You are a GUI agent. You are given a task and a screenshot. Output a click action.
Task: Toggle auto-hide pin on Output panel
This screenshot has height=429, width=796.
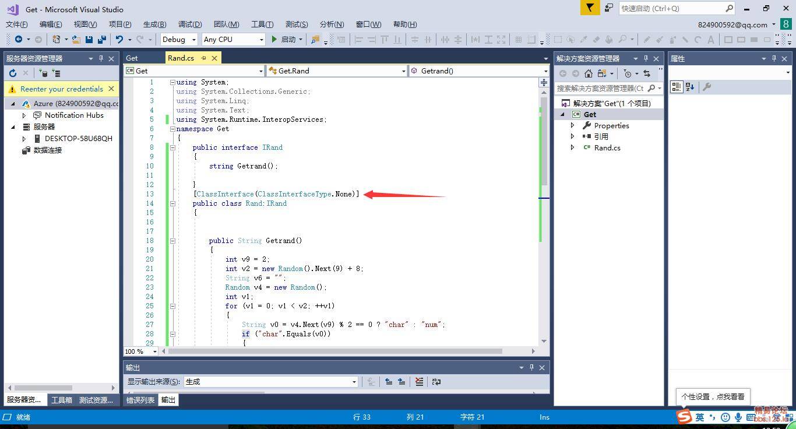click(531, 367)
